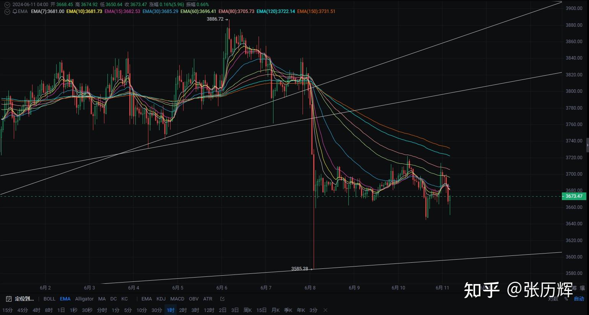The height and width of the screenshot is (315, 589).
Task: Enable the sub-chart EMA indicator
Action: [146, 299]
